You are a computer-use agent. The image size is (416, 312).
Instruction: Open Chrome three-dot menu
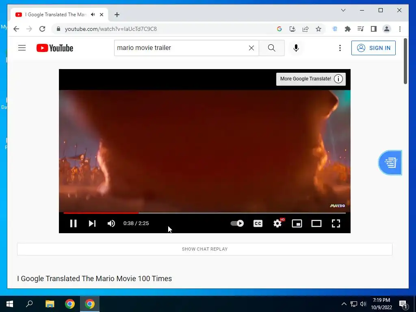click(400, 29)
